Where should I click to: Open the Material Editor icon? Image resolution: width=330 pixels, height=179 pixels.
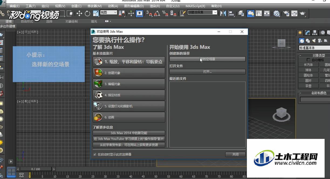[277, 13]
